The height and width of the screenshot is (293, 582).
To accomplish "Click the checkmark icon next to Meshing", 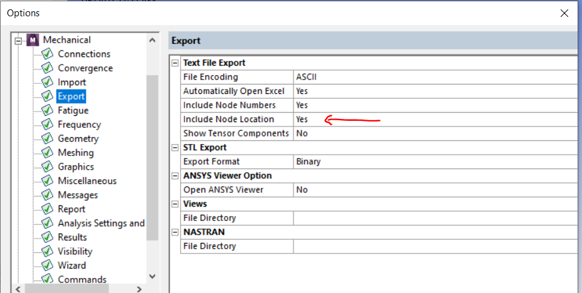I will [x=48, y=153].
